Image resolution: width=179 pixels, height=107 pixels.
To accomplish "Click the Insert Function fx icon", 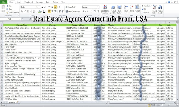I will coord(30,19).
